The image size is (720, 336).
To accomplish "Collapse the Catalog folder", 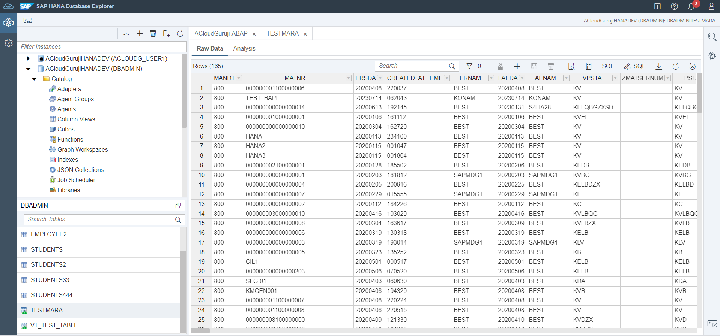I will pyautogui.click(x=35, y=79).
